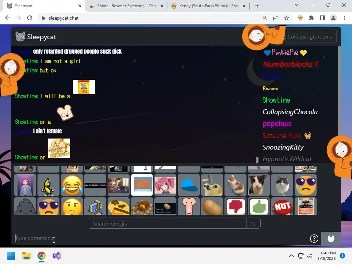Close the Shimeji Browser Extension tab
This screenshot has width=352, height=264.
[x=162, y=6]
